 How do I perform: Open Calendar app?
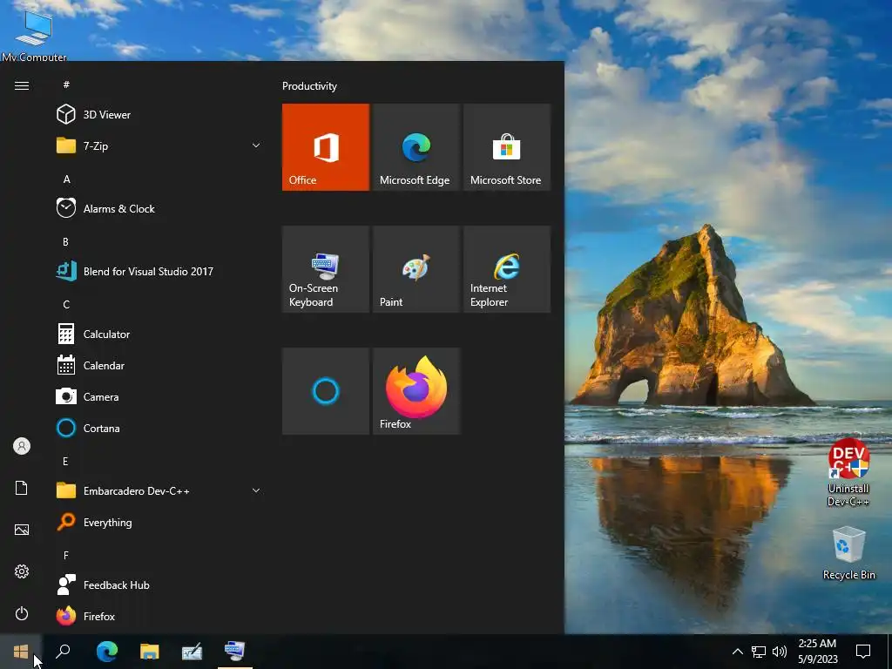(159, 365)
